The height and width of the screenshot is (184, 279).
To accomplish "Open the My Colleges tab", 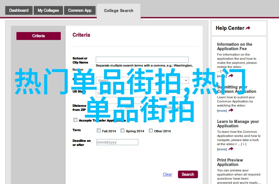I will click(x=48, y=10).
